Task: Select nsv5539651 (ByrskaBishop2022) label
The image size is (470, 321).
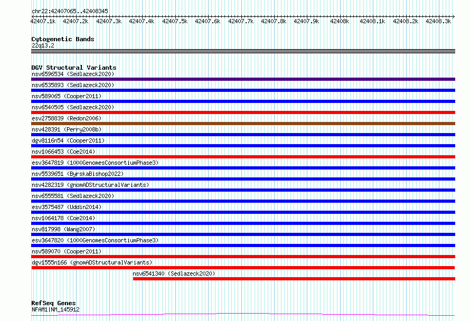Action: [78, 174]
